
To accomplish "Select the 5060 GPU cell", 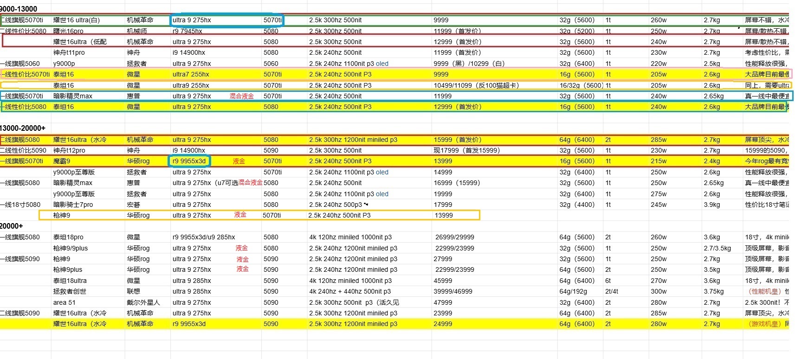I will pos(271,64).
